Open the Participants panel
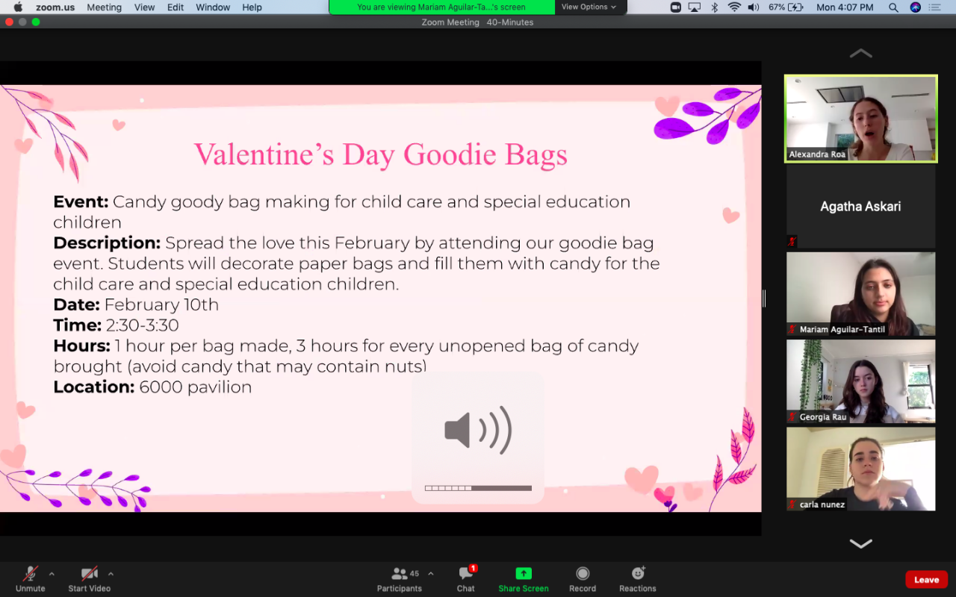This screenshot has width=956, height=597. point(400,578)
